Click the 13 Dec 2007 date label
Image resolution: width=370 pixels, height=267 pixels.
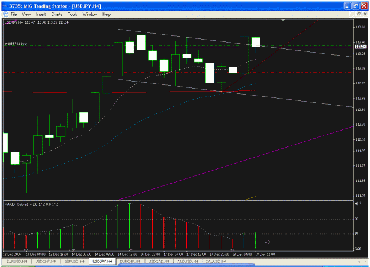coord(12,254)
